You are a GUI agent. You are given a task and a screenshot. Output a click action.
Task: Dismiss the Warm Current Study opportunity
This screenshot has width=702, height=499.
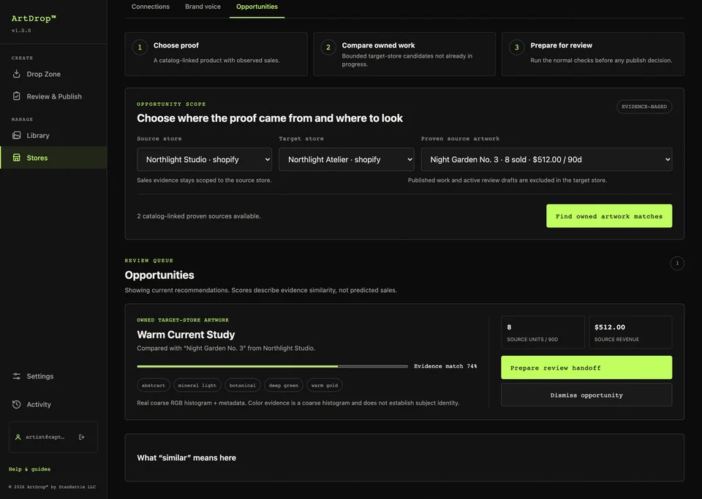coord(586,395)
